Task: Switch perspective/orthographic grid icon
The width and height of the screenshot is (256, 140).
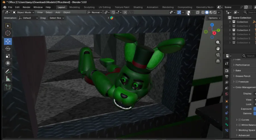Action: click(218, 61)
